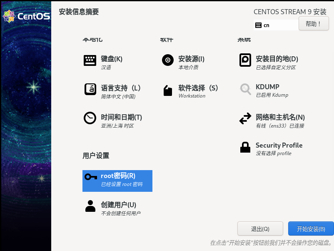Click the keyboard layout icon next to cn
Viewport: 334px width, 251px height.
[258, 25]
